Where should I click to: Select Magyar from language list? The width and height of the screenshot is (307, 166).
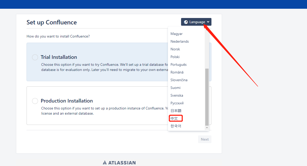[x=176, y=34]
